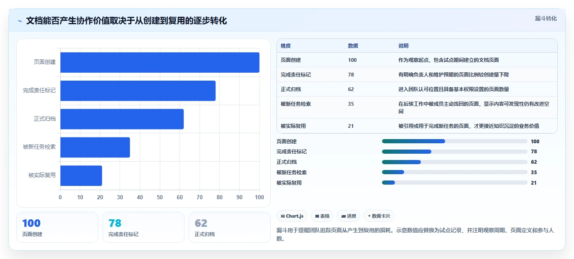Viewport: 574px width, 259px height.
Task: Click the 页面创建 label on chart axis
Action: (45, 62)
